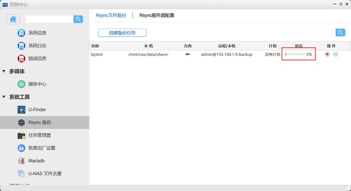The width and height of the screenshot is (351, 191).
Task: Click the sidebar search magnifier button
Action: (78, 19)
